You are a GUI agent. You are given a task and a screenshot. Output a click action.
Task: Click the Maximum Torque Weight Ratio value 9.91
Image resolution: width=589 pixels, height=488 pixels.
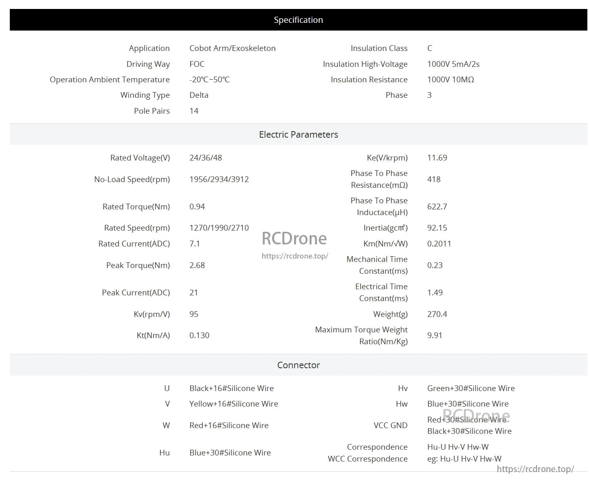434,335
